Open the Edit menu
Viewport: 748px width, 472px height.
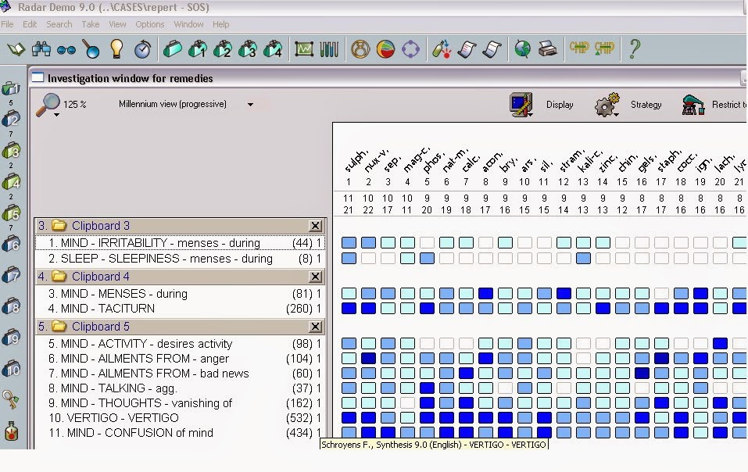[x=30, y=24]
